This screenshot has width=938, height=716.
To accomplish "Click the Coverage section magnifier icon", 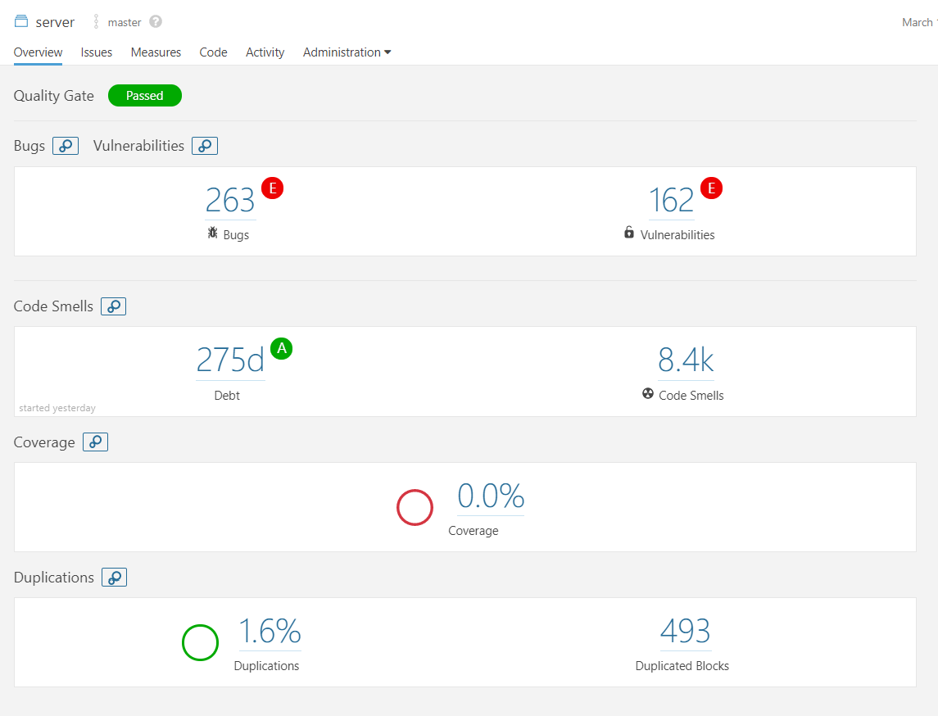I will click(95, 442).
